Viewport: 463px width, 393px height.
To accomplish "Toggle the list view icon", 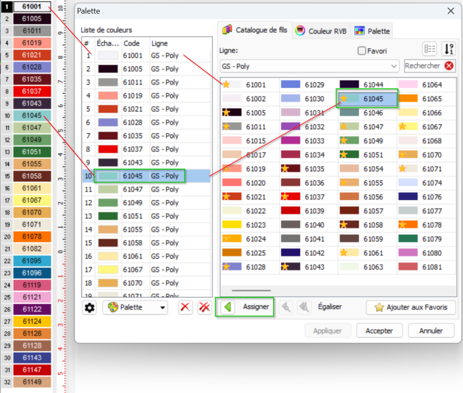I will pyautogui.click(x=430, y=49).
